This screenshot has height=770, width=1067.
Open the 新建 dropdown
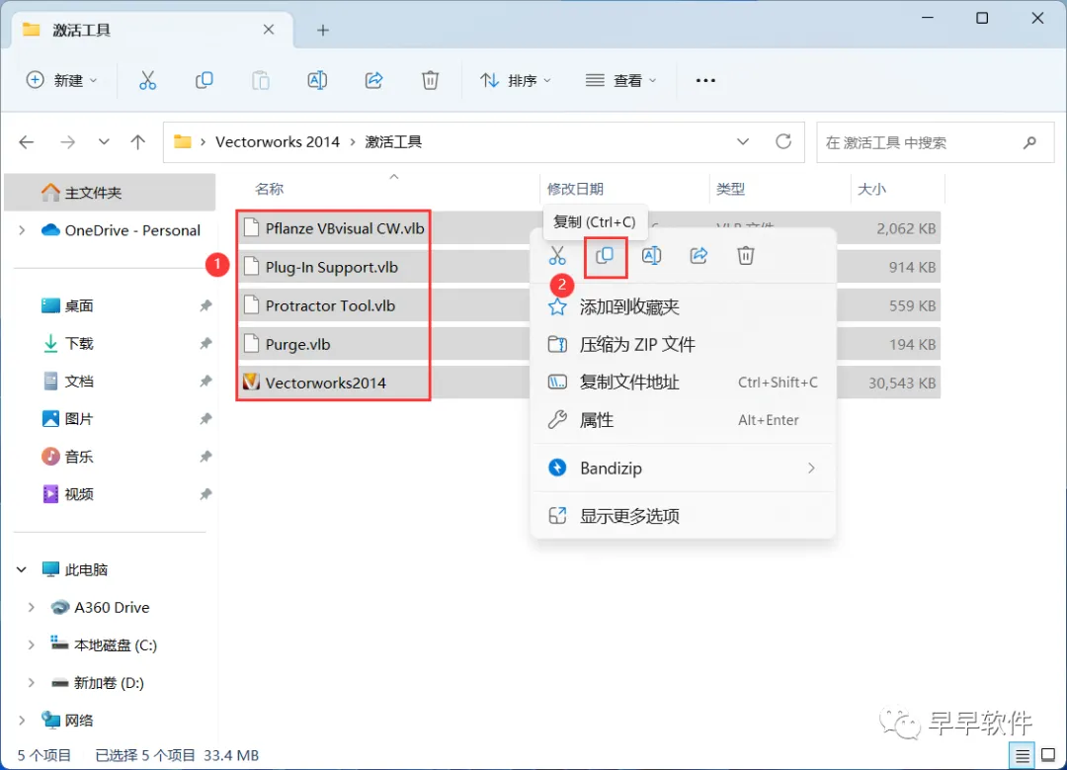coord(62,80)
